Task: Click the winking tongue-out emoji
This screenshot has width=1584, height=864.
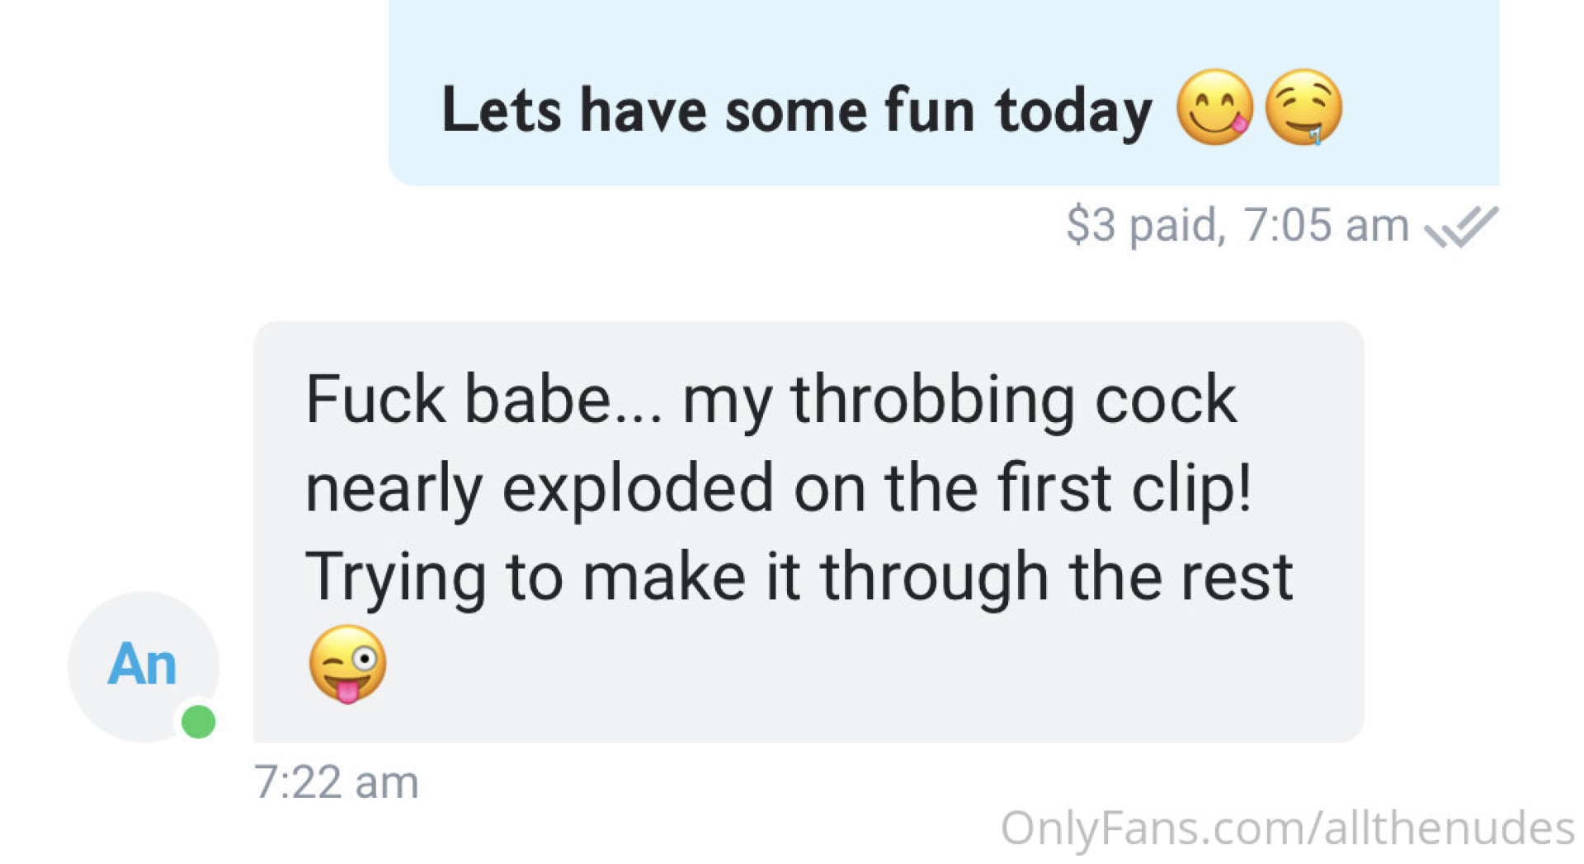Action: [347, 664]
